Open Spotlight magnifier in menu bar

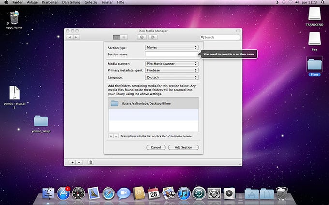click(x=323, y=2)
